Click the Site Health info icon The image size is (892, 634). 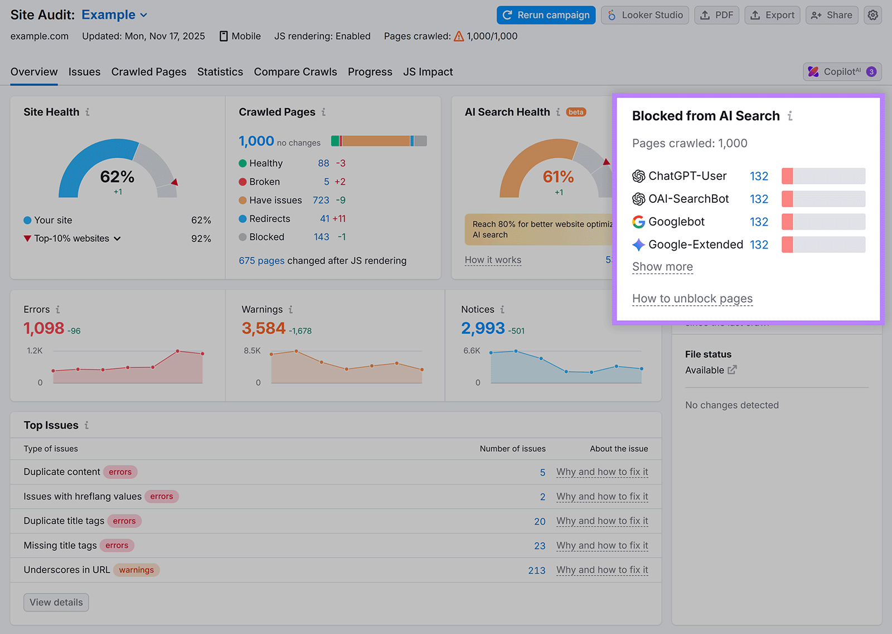point(87,112)
